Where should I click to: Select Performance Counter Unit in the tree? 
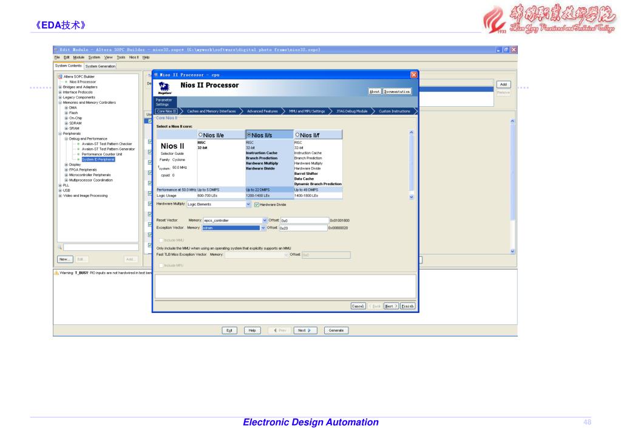(x=102, y=154)
